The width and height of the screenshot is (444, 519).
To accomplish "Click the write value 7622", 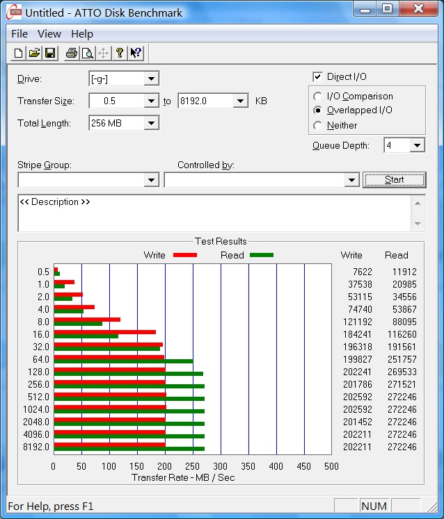I will [363, 272].
